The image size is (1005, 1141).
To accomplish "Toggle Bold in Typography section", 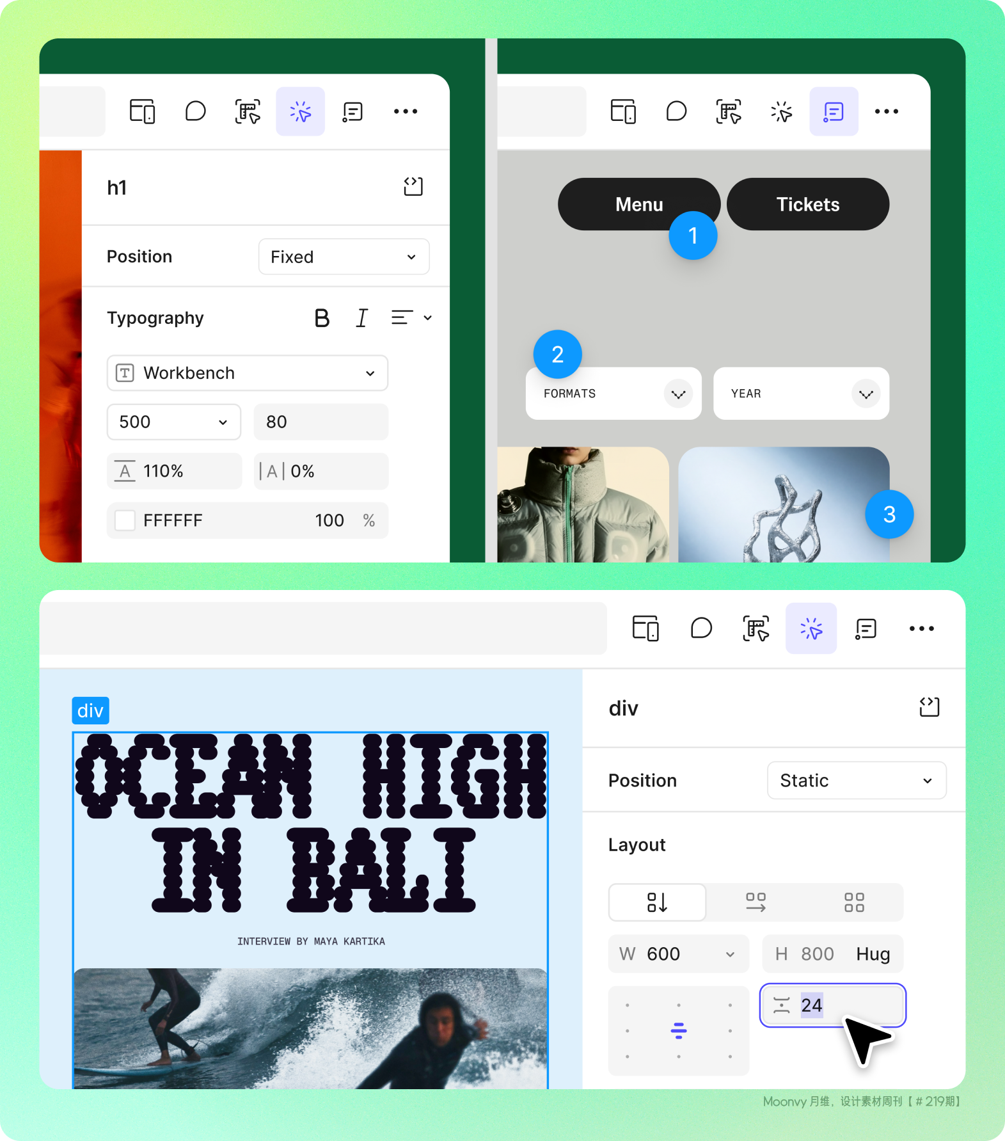I will point(322,318).
